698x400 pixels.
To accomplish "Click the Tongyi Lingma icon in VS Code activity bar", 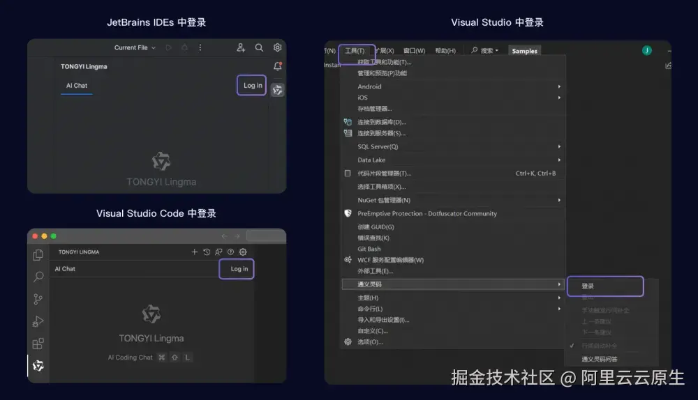I will [38, 366].
